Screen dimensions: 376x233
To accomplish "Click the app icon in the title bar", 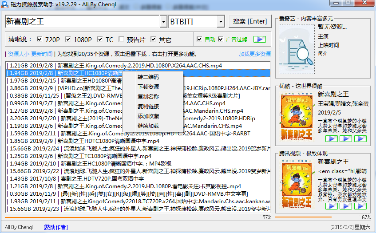I will pyautogui.click(x=5, y=4).
